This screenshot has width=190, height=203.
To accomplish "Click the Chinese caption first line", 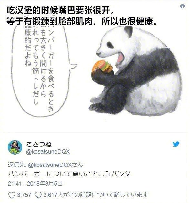I will pyautogui.click(x=60, y=10).
